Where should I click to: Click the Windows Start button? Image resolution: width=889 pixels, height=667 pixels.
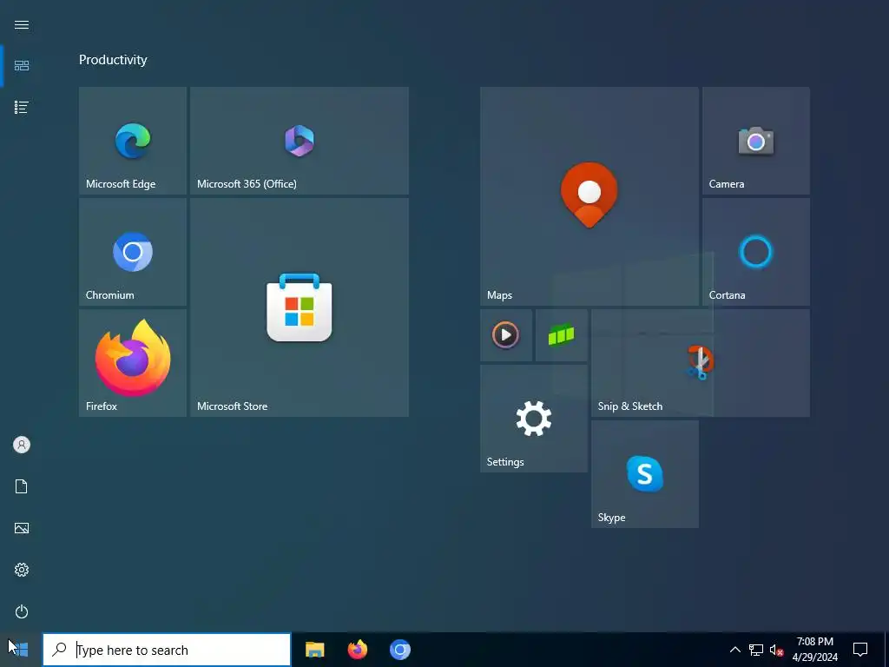coord(20,650)
